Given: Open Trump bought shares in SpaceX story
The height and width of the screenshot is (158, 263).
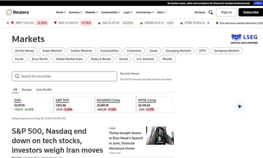Looking at the screenshot, I should (x=126, y=141).
